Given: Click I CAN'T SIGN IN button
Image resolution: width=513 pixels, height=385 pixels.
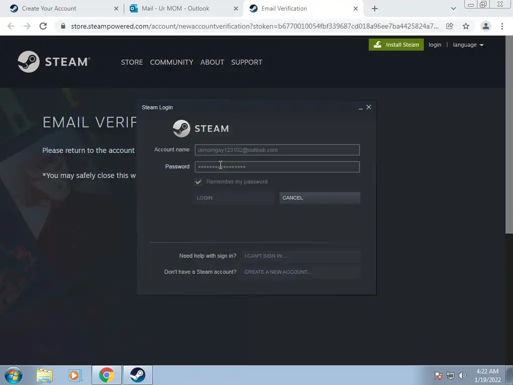Looking at the screenshot, I should click(x=301, y=256).
